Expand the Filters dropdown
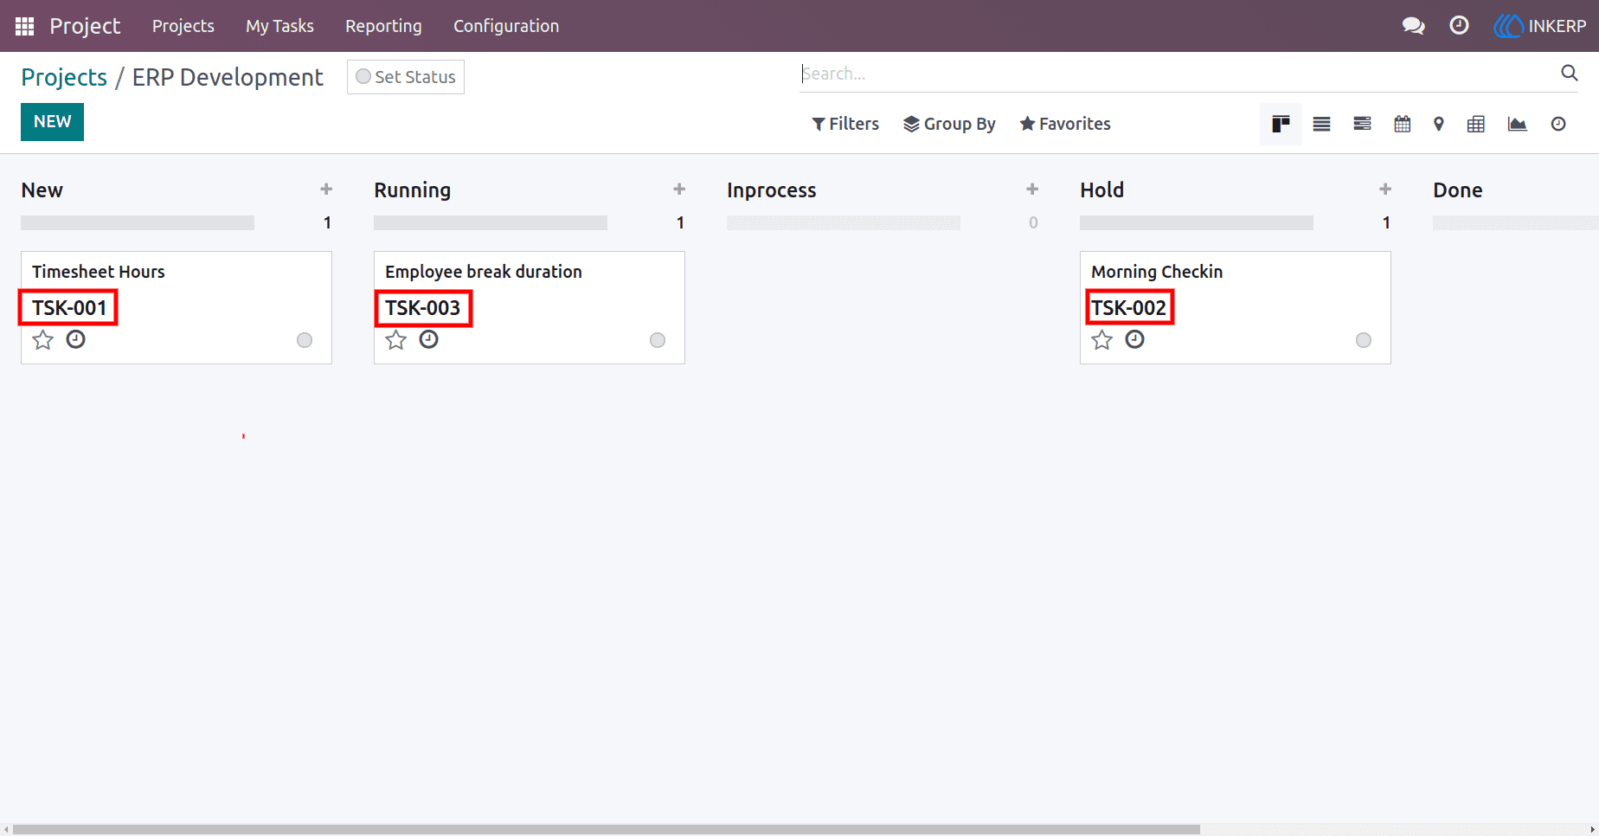The image size is (1599, 836). coord(845,124)
